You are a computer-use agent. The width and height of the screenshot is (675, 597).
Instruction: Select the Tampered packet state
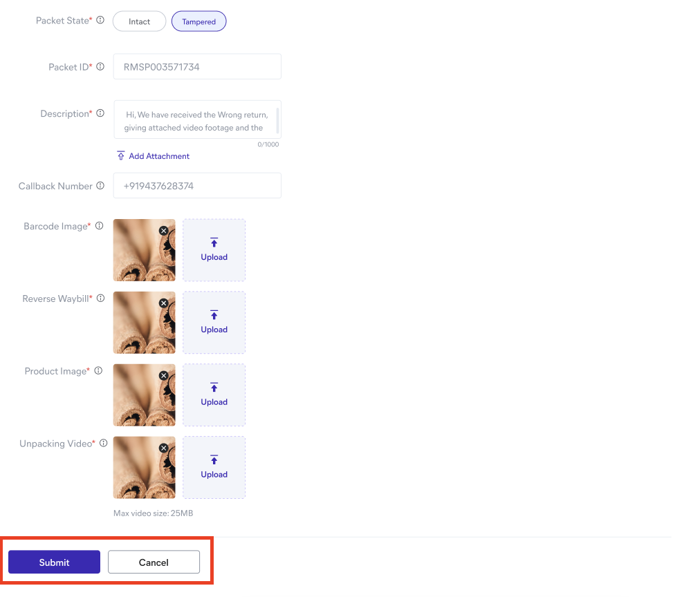pos(198,21)
